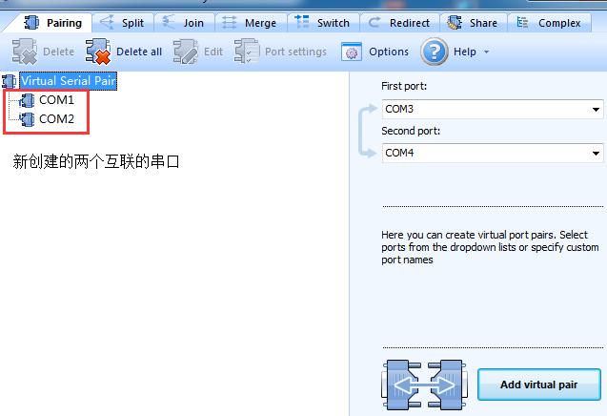607x416 pixels.
Task: Click the Virtual Serial Pair node icon
Action: pos(10,81)
